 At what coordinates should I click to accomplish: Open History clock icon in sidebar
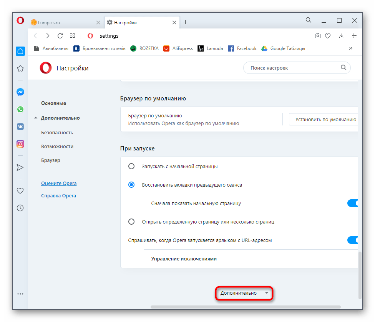tap(20, 208)
